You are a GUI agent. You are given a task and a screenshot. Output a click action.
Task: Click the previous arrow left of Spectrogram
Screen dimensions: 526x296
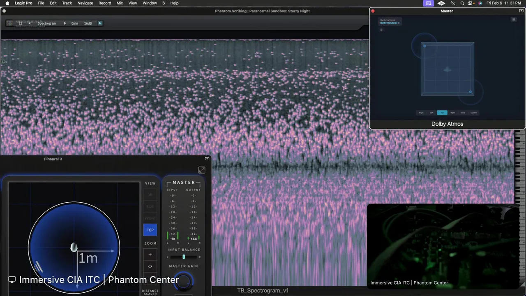[x=29, y=23]
